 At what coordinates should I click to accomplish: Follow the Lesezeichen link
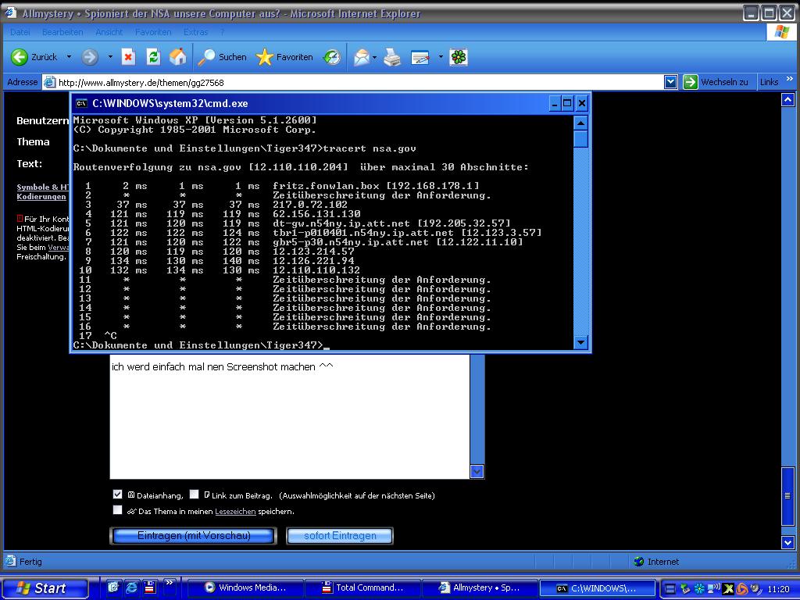point(235,511)
